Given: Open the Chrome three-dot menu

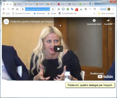Looking at the screenshot, I should click(113, 9).
